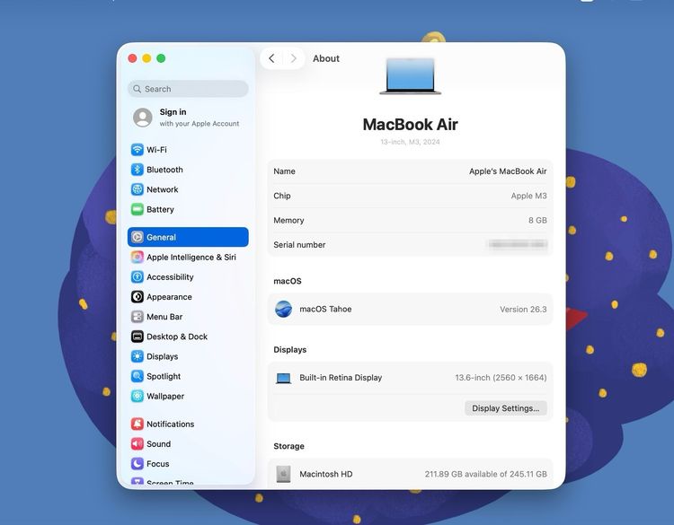The width and height of the screenshot is (674, 525).
Task: Click the Appearance icon
Action: 137,297
